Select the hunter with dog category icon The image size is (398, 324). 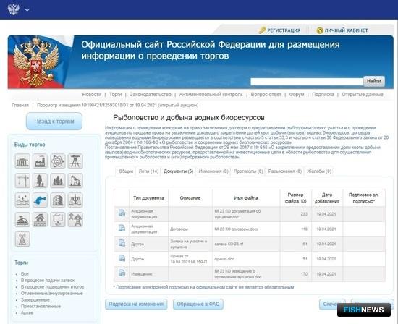(x=40, y=181)
